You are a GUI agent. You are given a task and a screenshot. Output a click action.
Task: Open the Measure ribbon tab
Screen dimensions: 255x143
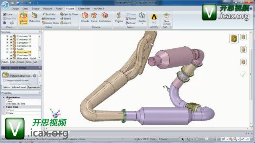[47, 9]
